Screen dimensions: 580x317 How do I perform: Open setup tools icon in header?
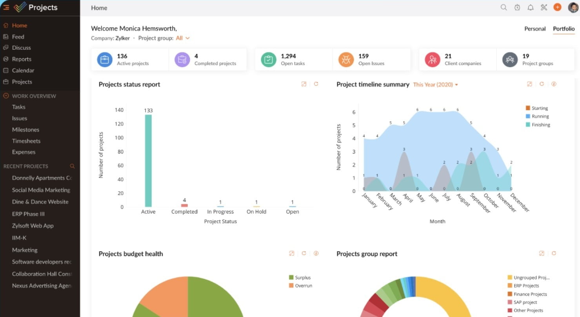click(544, 7)
